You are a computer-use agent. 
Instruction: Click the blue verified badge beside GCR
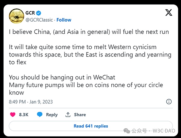pos(39,13)
